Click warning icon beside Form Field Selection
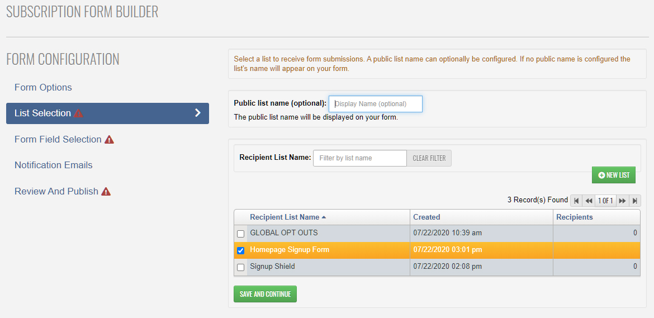The image size is (654, 318). click(109, 140)
